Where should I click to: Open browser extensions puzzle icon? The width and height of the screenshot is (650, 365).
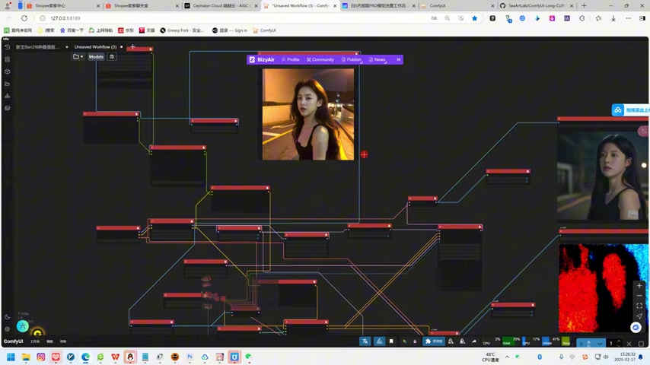pyautogui.click(x=582, y=18)
